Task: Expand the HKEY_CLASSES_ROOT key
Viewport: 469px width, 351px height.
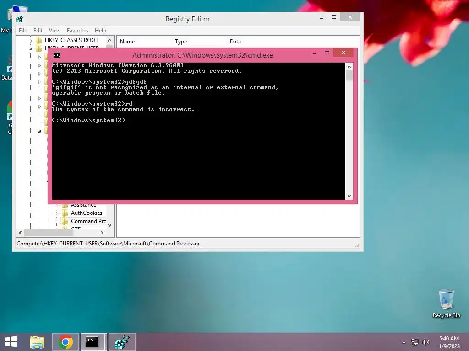Action: pyautogui.click(x=31, y=40)
